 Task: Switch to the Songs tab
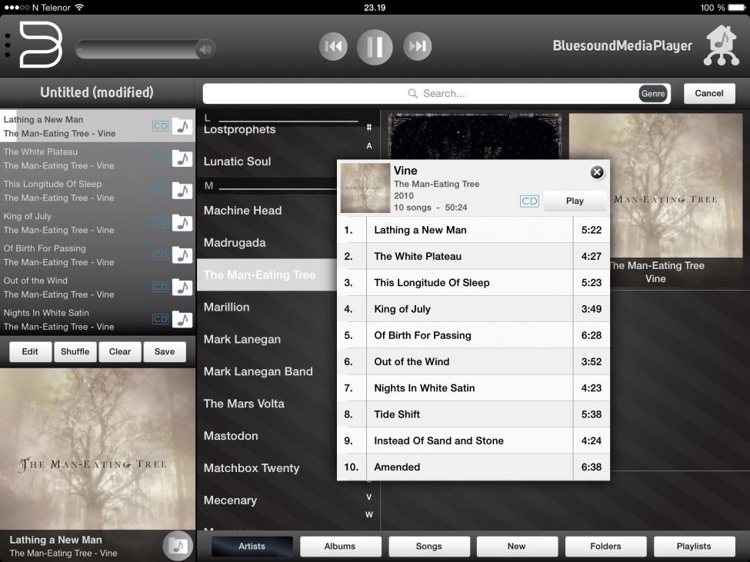428,546
